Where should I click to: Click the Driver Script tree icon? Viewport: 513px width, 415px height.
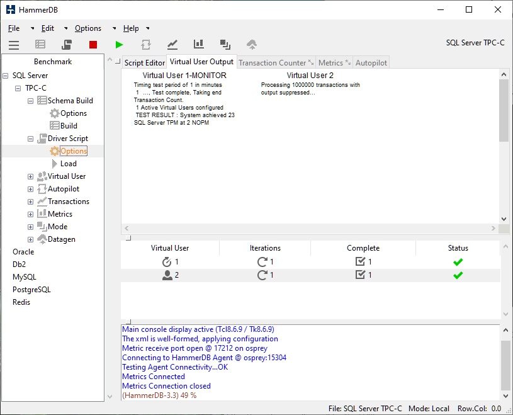coord(42,139)
